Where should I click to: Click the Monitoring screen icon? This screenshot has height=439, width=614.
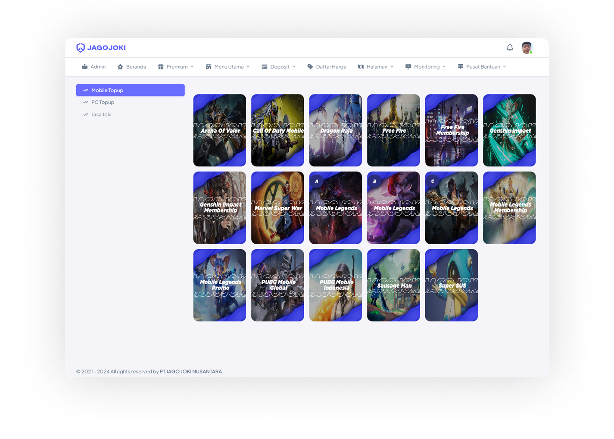[408, 67]
